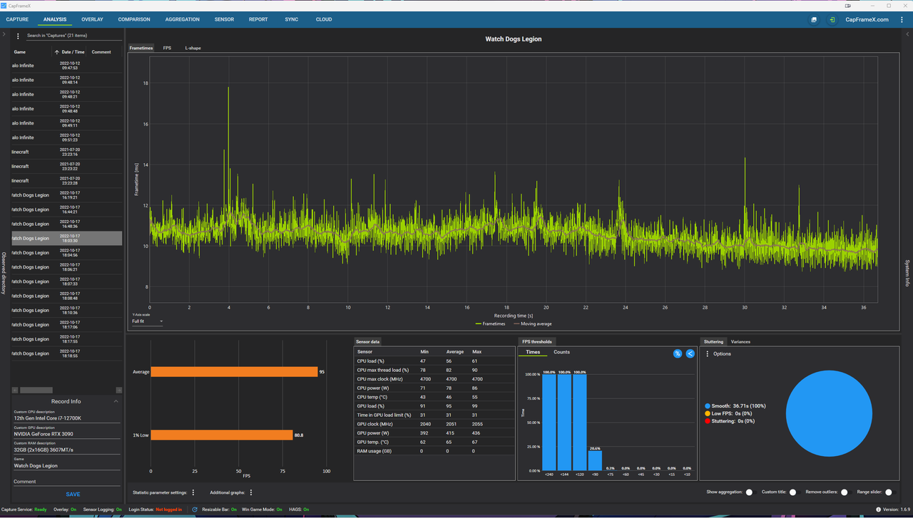Open the SYNC tab
This screenshot has height=518, width=913.
pos(292,19)
